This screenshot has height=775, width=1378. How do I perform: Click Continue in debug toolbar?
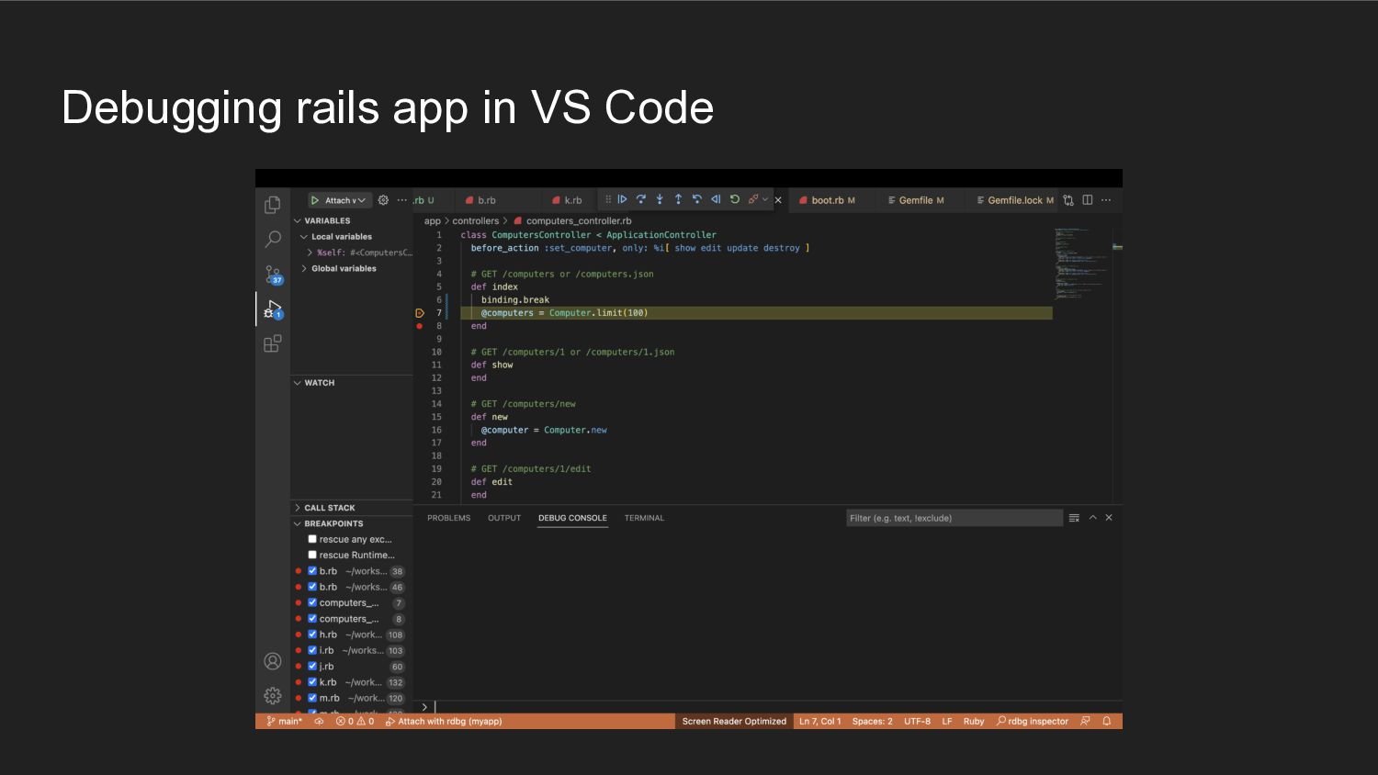[x=622, y=199]
